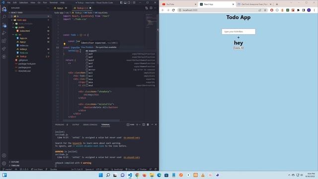Open the Edit menu in VS Code
The image size is (318, 179).
click(15, 2)
